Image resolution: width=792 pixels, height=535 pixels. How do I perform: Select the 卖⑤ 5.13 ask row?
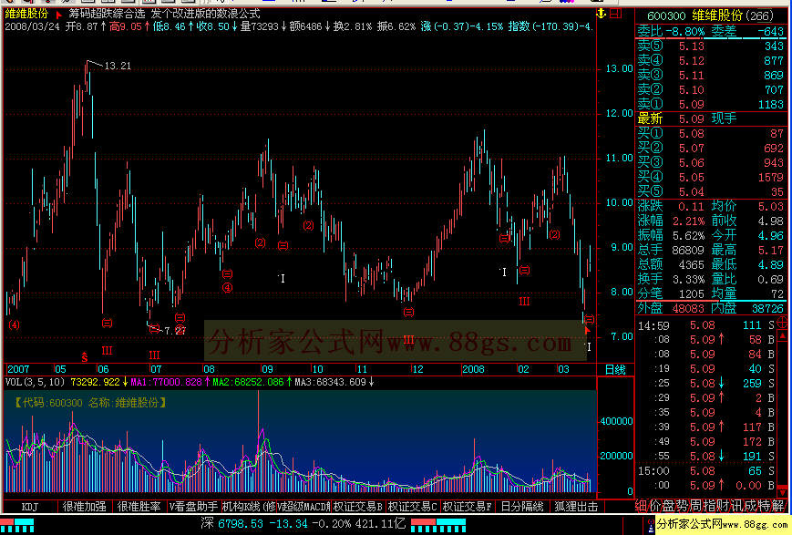point(710,46)
